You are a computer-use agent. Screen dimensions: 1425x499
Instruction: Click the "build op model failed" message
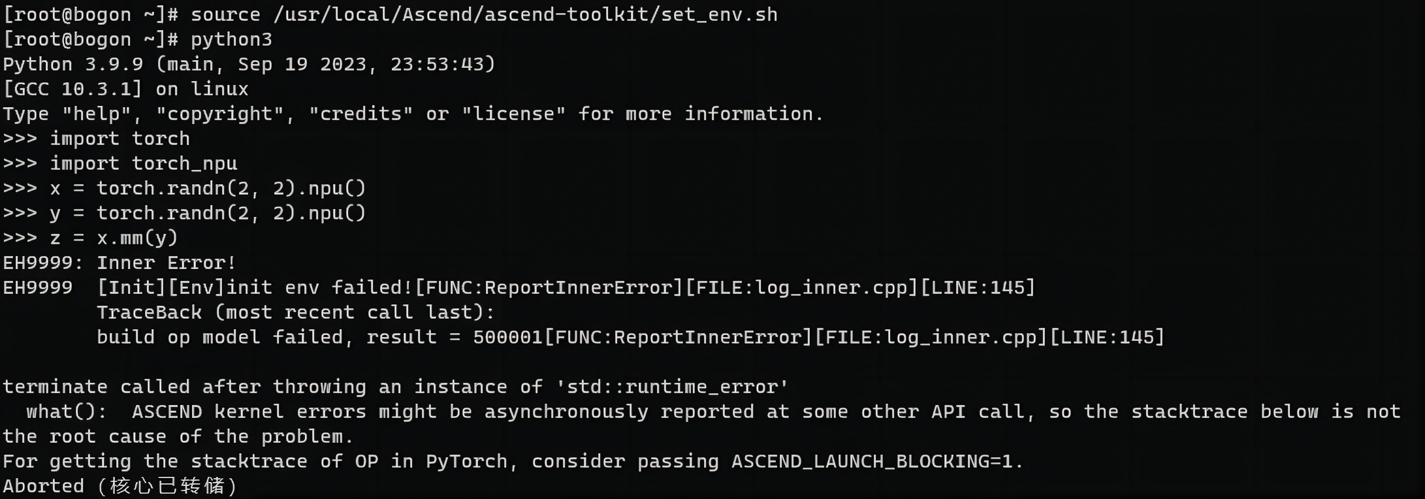pos(220,337)
